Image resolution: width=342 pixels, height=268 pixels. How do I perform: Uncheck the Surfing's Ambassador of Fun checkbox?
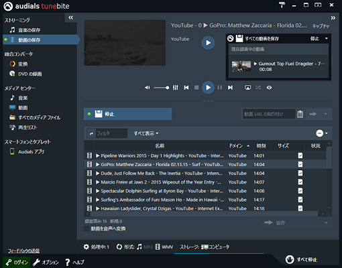click(300, 200)
